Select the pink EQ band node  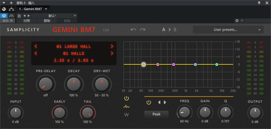tap(158, 65)
